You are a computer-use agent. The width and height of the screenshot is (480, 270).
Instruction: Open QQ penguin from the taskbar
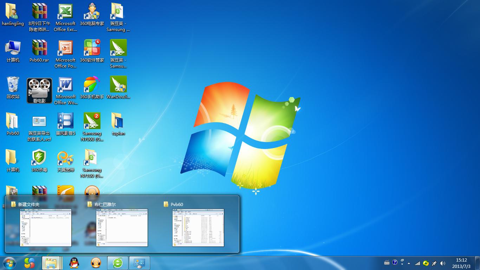pos(74,263)
